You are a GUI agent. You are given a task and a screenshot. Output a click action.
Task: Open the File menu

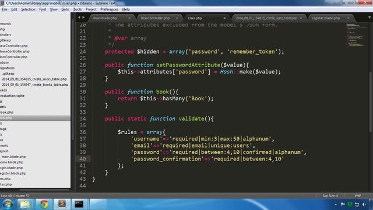click(x=5, y=9)
